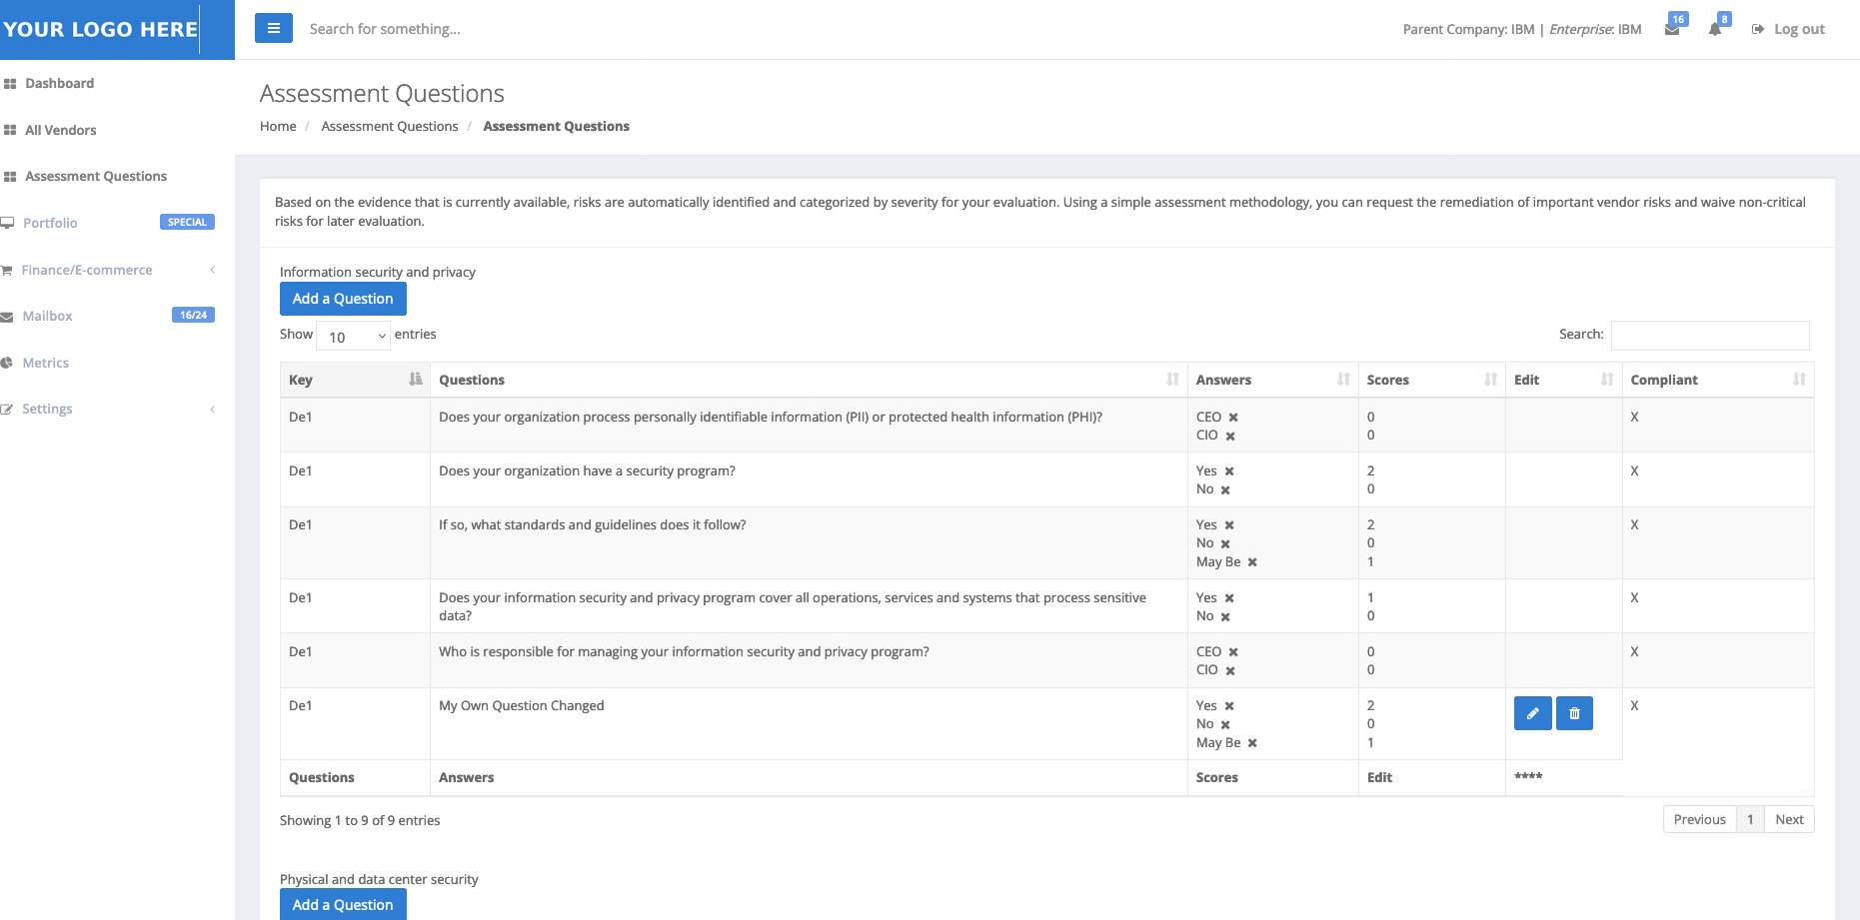The width and height of the screenshot is (1860, 920).
Task: Click the trash delete button for My Own Question
Action: (x=1574, y=713)
